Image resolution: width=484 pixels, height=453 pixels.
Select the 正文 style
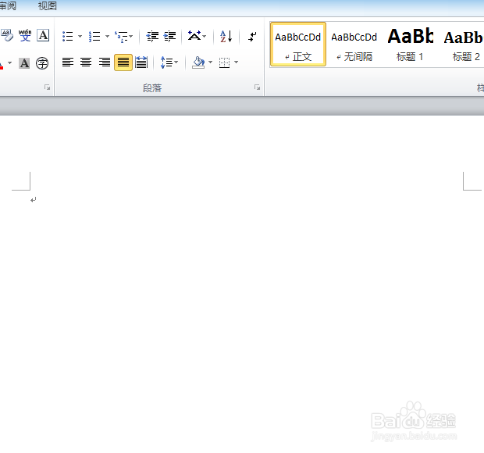pos(298,44)
